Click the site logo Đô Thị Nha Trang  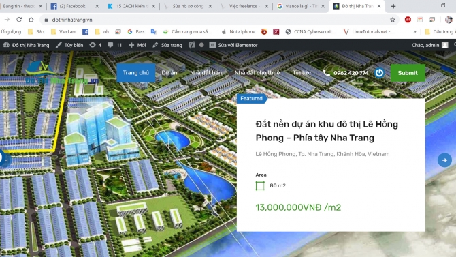[61, 72]
